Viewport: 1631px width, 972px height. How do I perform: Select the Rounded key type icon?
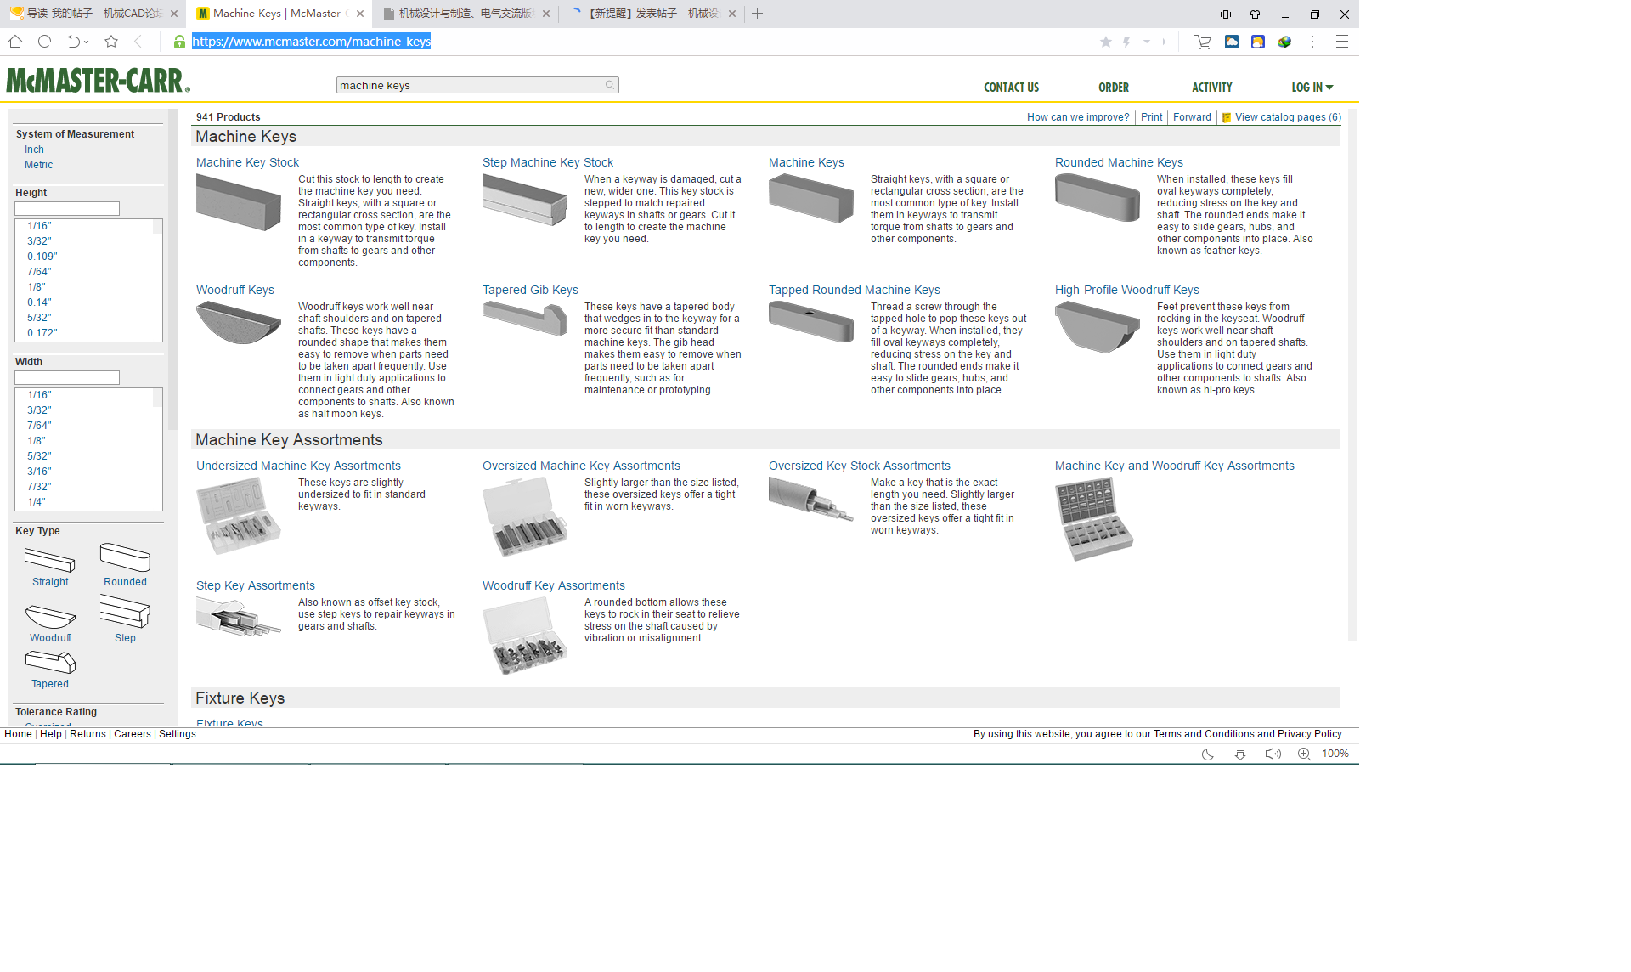125,557
